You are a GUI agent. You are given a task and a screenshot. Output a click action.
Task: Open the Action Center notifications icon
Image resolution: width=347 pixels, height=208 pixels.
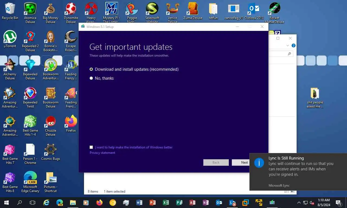tap(339, 203)
